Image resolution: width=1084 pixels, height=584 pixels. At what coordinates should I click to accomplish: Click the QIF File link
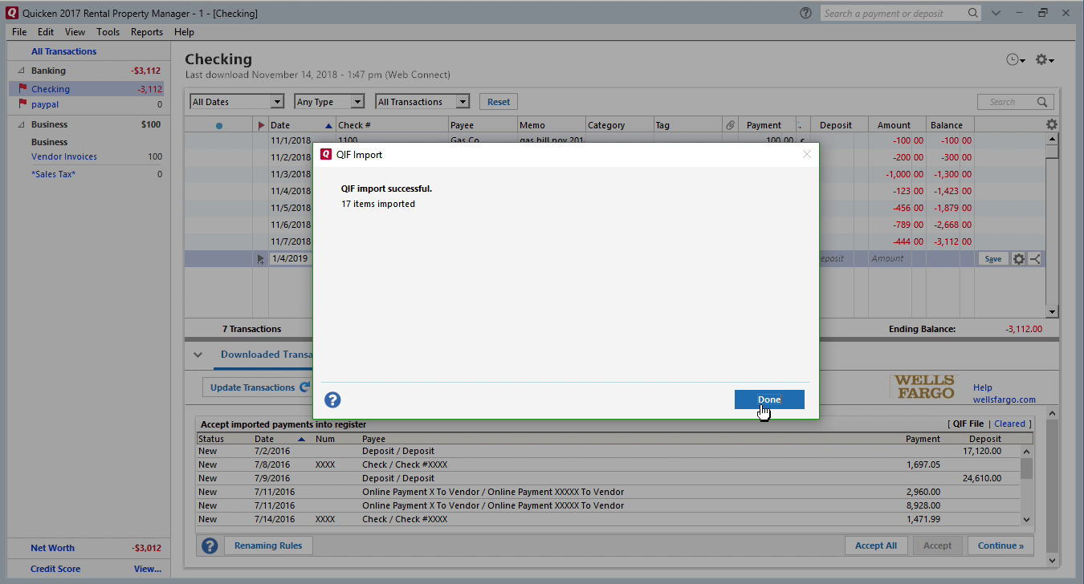tap(968, 424)
